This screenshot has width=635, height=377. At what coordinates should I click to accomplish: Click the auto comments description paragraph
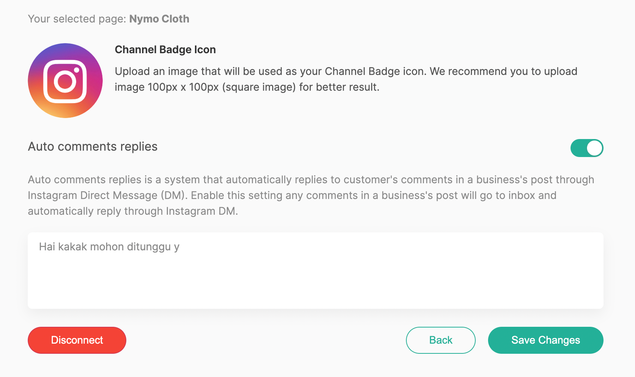point(311,195)
